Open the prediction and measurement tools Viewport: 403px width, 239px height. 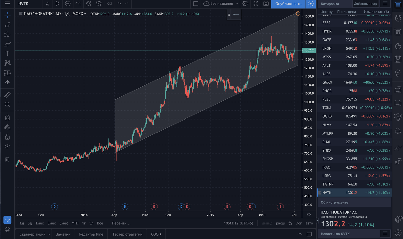pyautogui.click(x=7, y=72)
